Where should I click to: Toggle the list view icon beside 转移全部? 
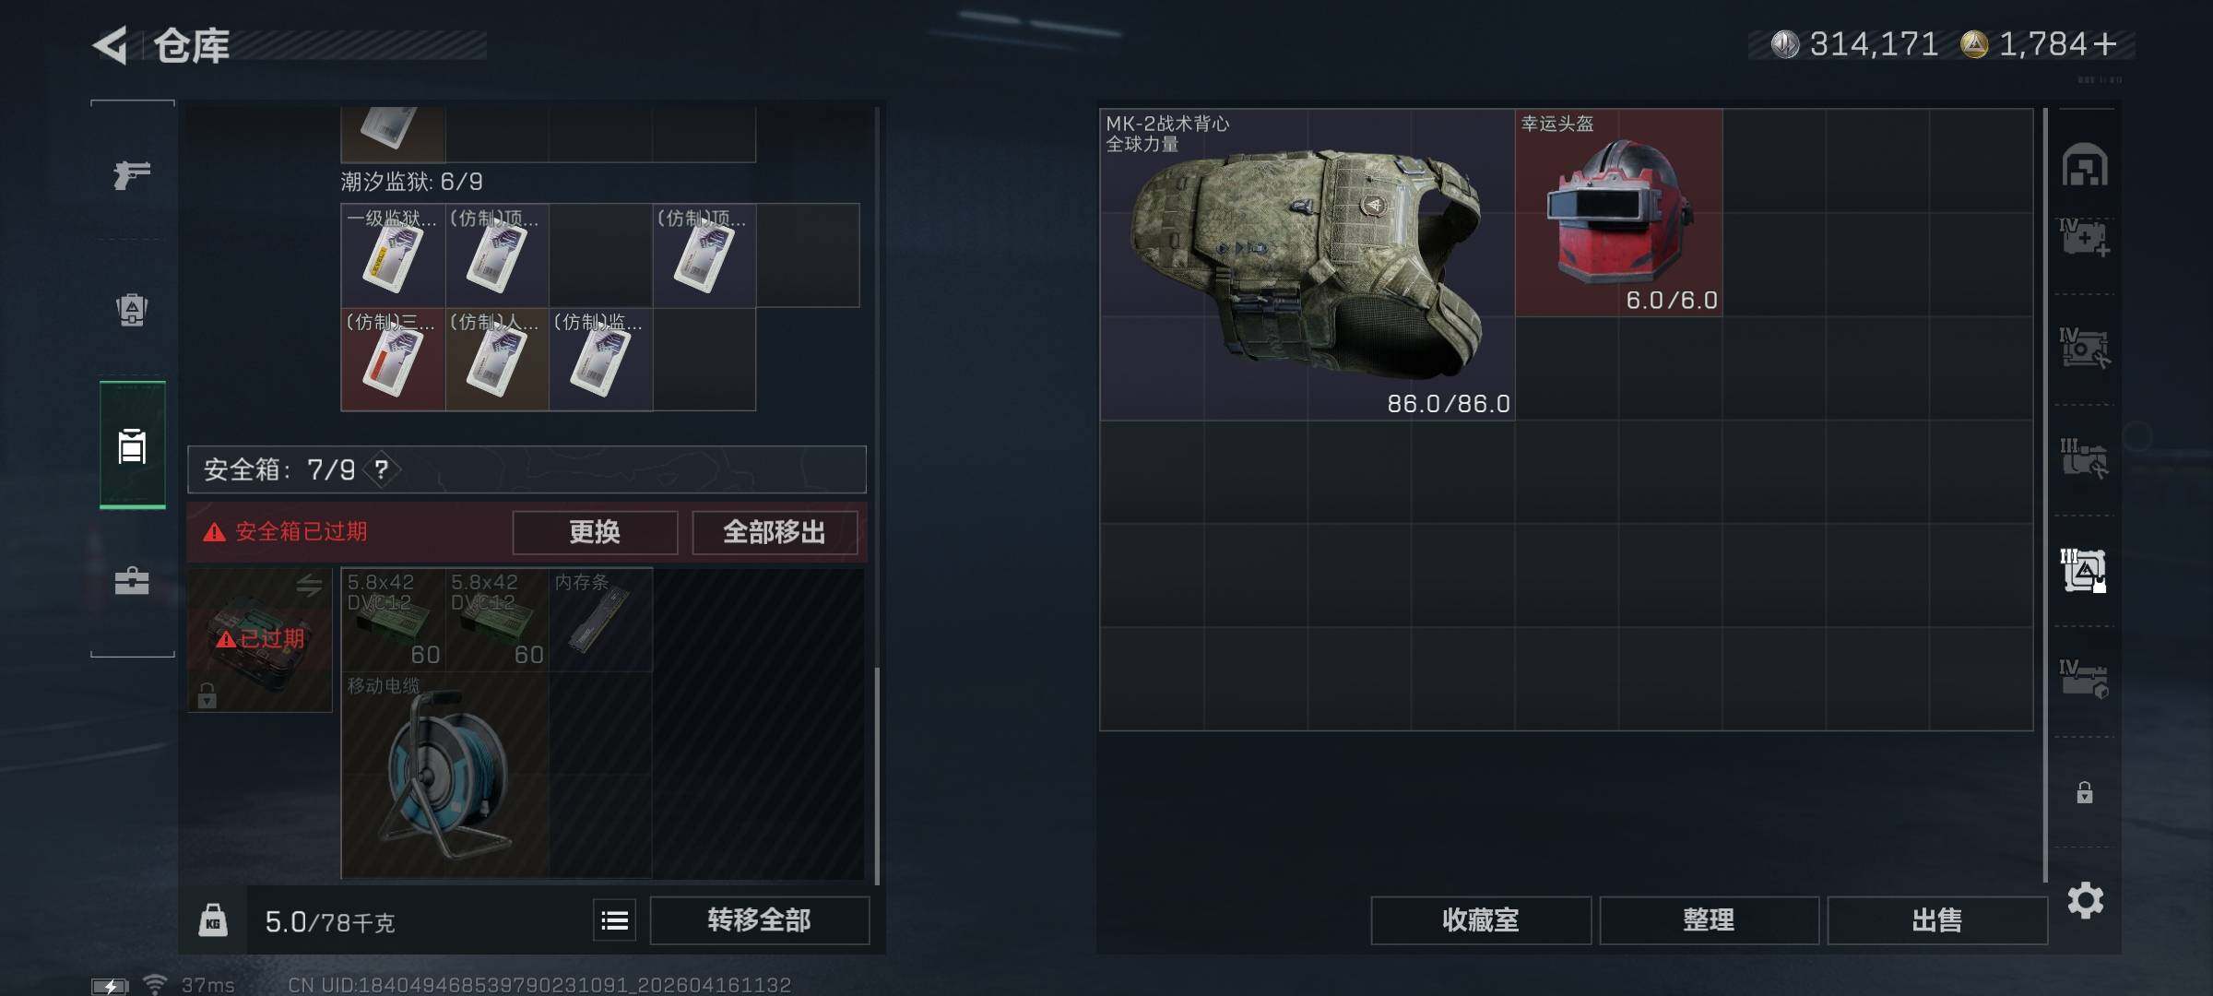(x=614, y=919)
